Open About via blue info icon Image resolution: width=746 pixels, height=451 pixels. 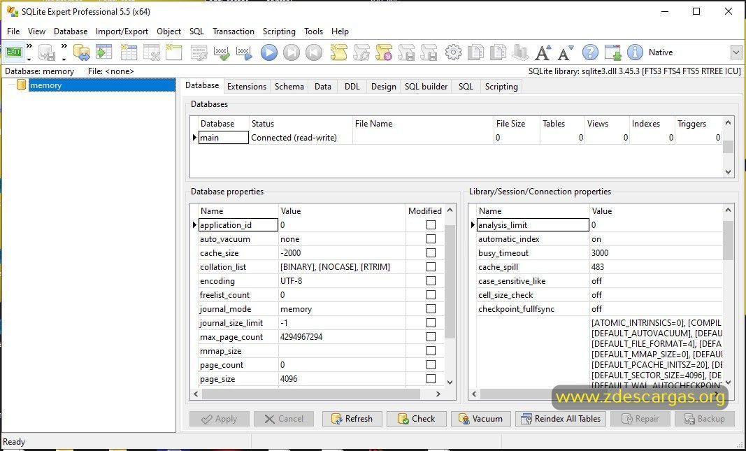click(635, 52)
